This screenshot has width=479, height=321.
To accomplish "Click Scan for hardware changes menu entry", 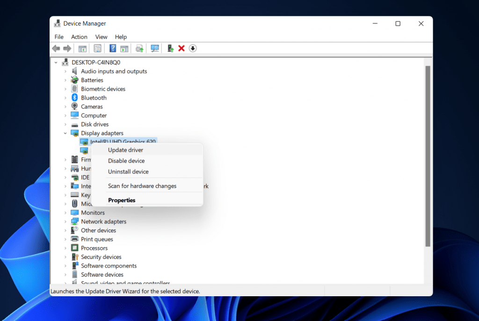I will (142, 185).
